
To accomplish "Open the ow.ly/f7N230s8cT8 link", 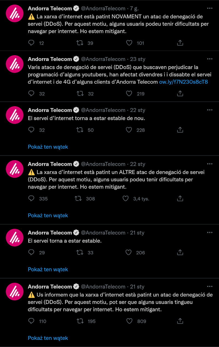I will click(183, 82).
